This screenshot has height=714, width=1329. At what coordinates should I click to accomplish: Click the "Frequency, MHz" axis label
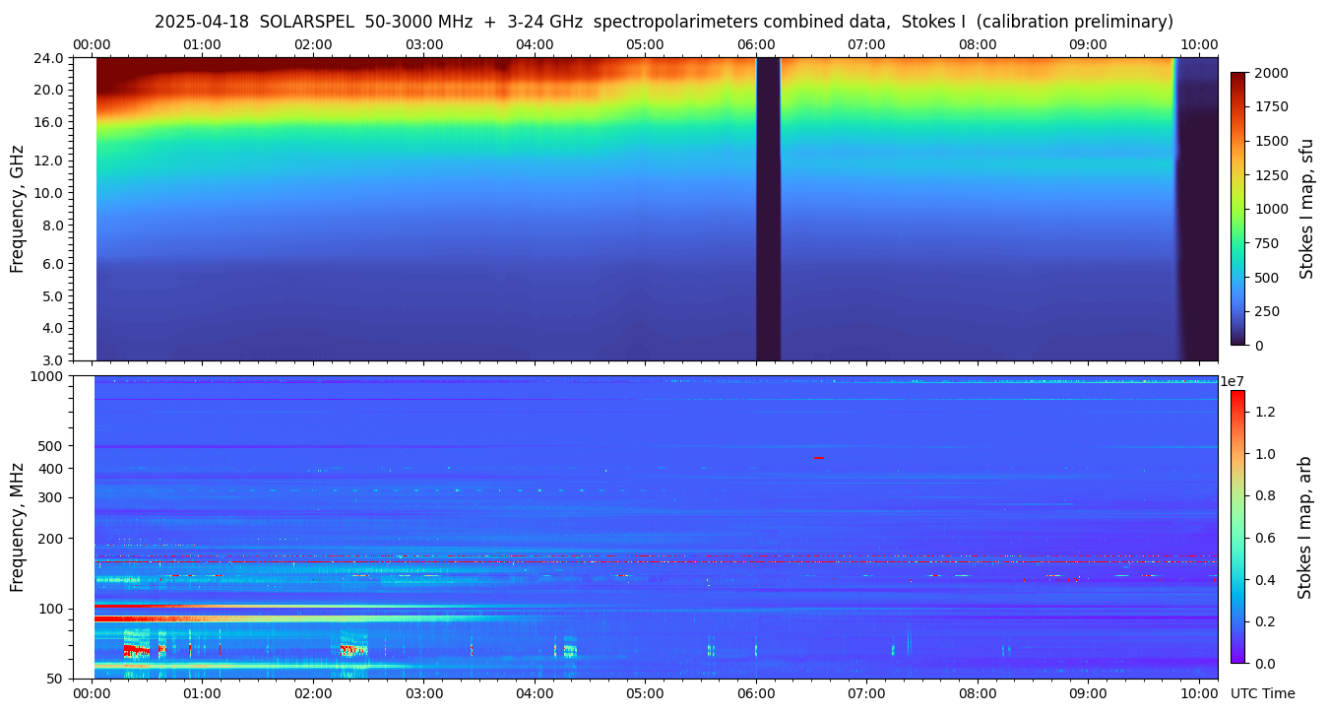coord(17,527)
